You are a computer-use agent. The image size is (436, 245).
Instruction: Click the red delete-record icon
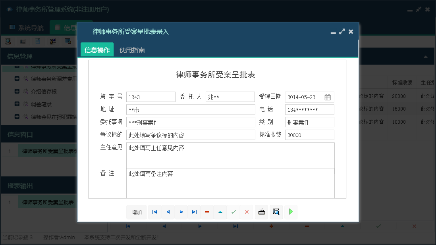(207, 212)
